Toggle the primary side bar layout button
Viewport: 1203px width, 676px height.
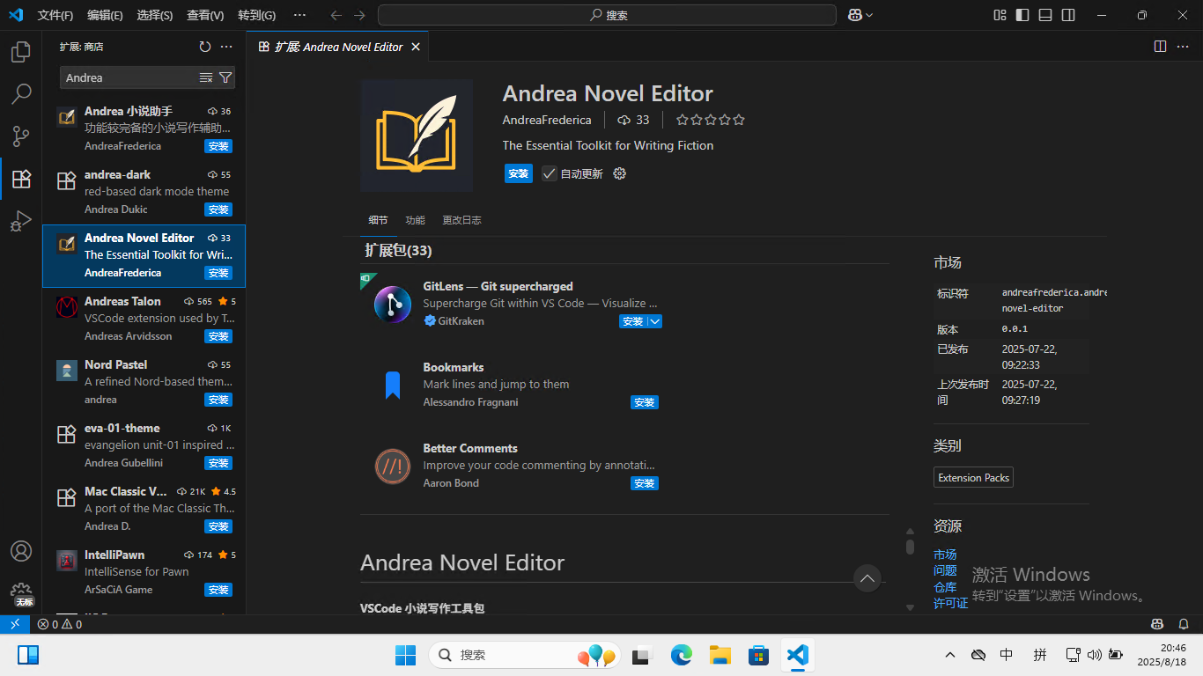click(1022, 15)
